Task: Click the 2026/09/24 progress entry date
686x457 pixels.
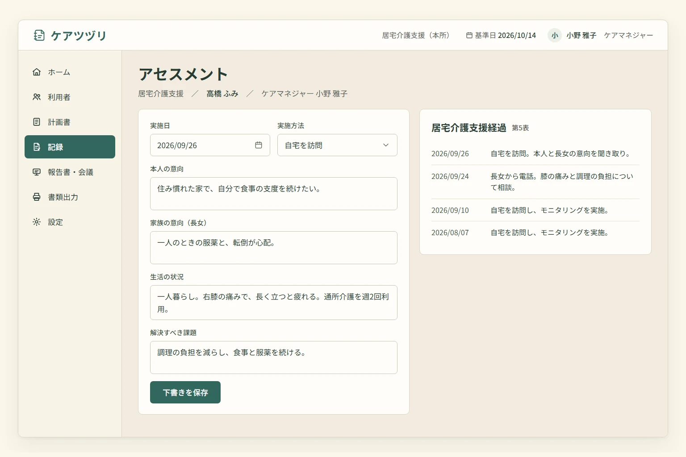Action: [450, 176]
